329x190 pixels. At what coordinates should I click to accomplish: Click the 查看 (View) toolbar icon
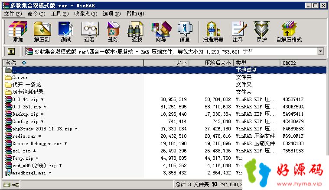90,32
